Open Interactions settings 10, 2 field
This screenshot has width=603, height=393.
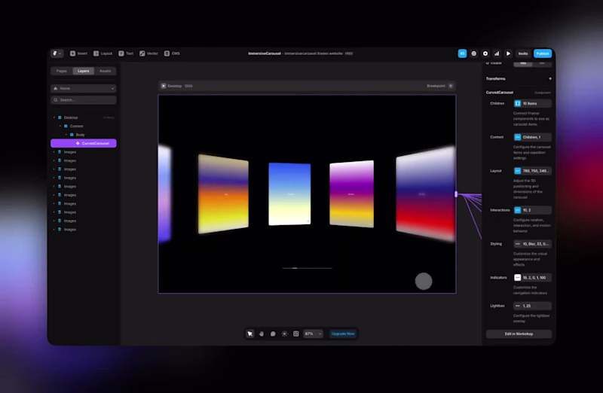pyautogui.click(x=533, y=210)
